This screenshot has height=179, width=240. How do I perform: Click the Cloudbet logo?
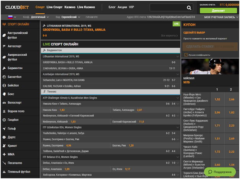[17, 7]
